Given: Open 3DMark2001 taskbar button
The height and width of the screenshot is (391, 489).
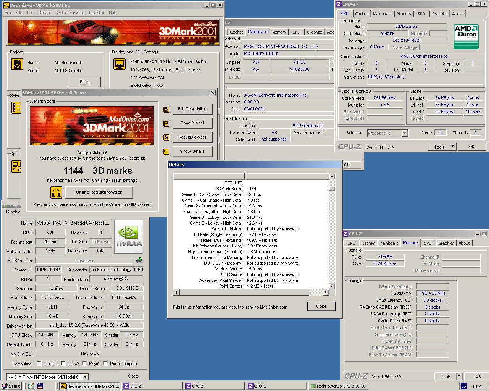Looking at the screenshot, I should [x=90, y=386].
